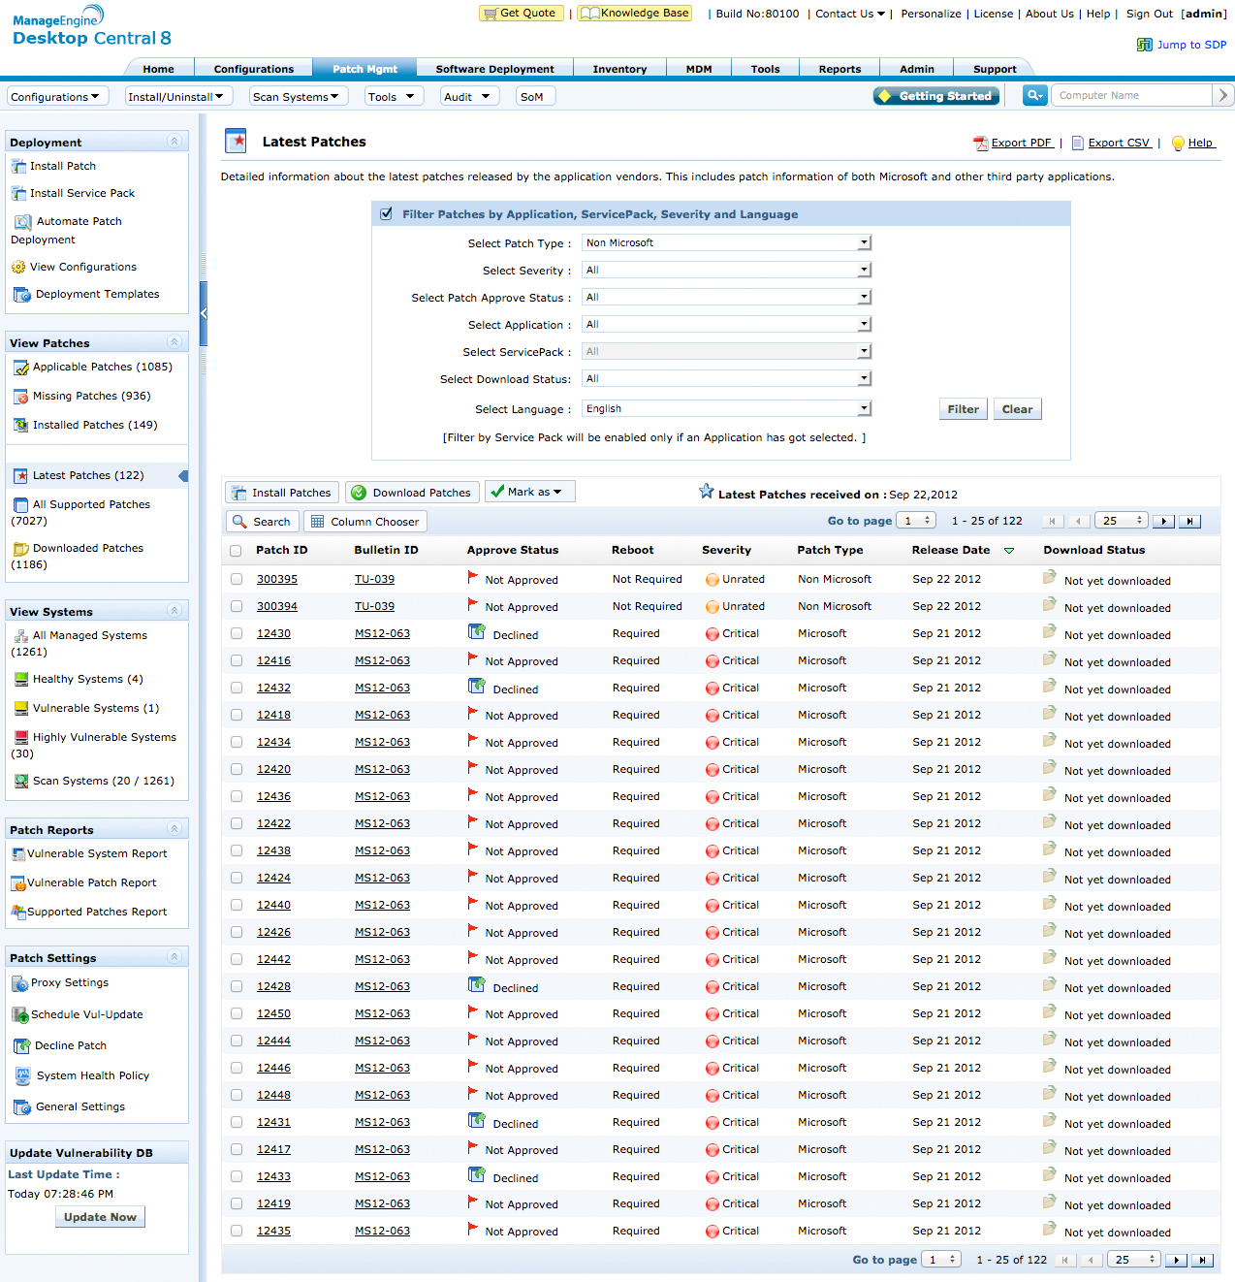Check the box for patch 300395
The image size is (1235, 1282).
[237, 579]
